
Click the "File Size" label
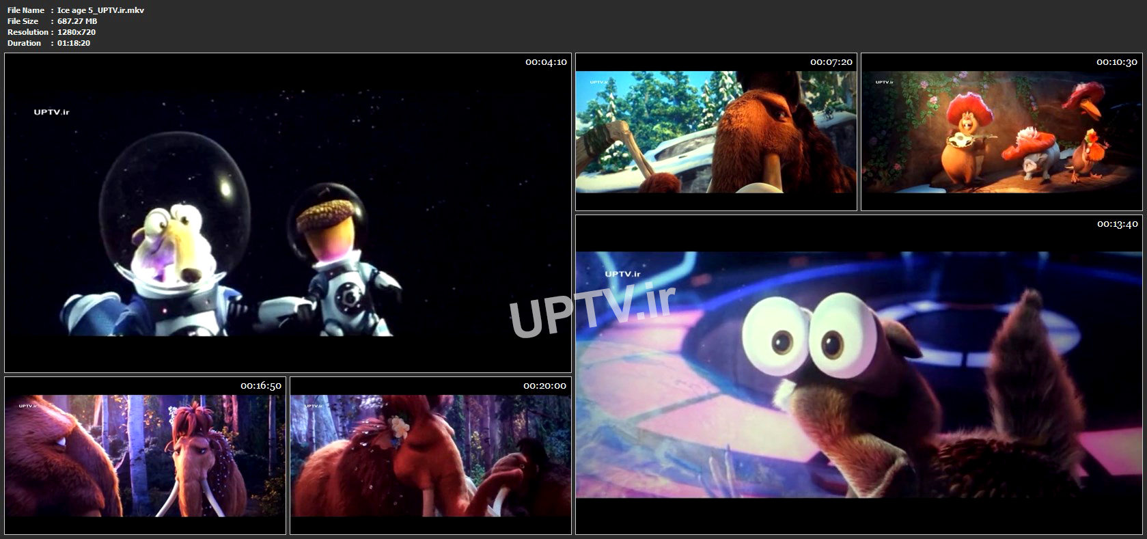point(23,21)
